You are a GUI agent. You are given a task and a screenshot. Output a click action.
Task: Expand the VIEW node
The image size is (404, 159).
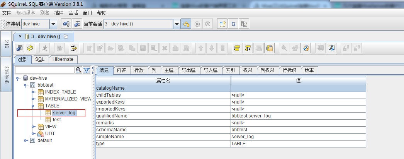point(33,127)
